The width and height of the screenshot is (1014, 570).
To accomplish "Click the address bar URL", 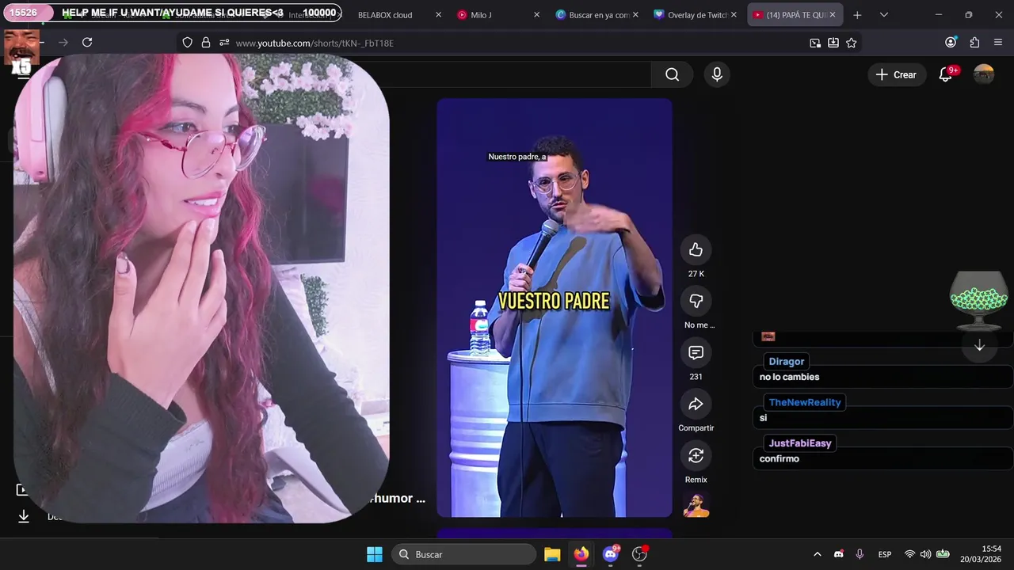I will [314, 43].
